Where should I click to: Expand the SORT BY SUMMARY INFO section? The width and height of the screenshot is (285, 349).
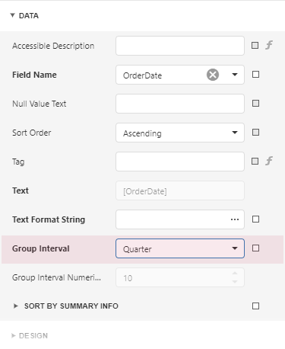[16, 306]
